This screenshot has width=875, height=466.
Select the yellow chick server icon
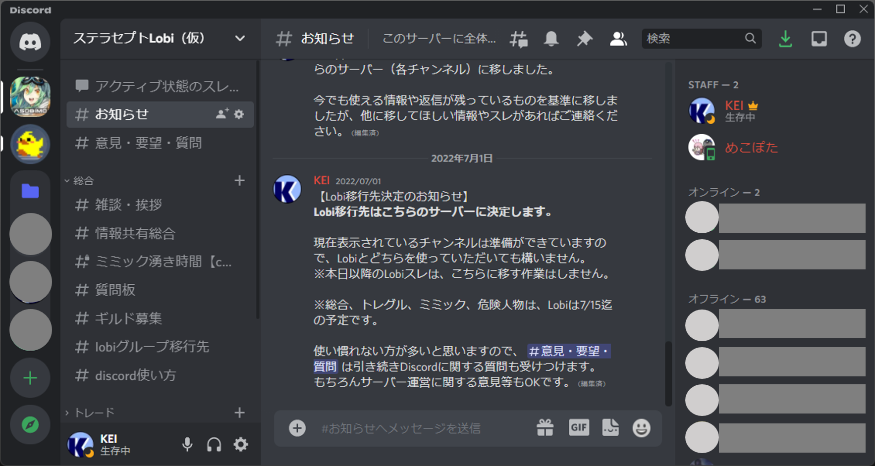(30, 144)
